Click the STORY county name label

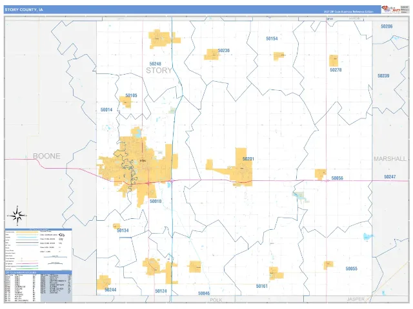click(x=159, y=70)
